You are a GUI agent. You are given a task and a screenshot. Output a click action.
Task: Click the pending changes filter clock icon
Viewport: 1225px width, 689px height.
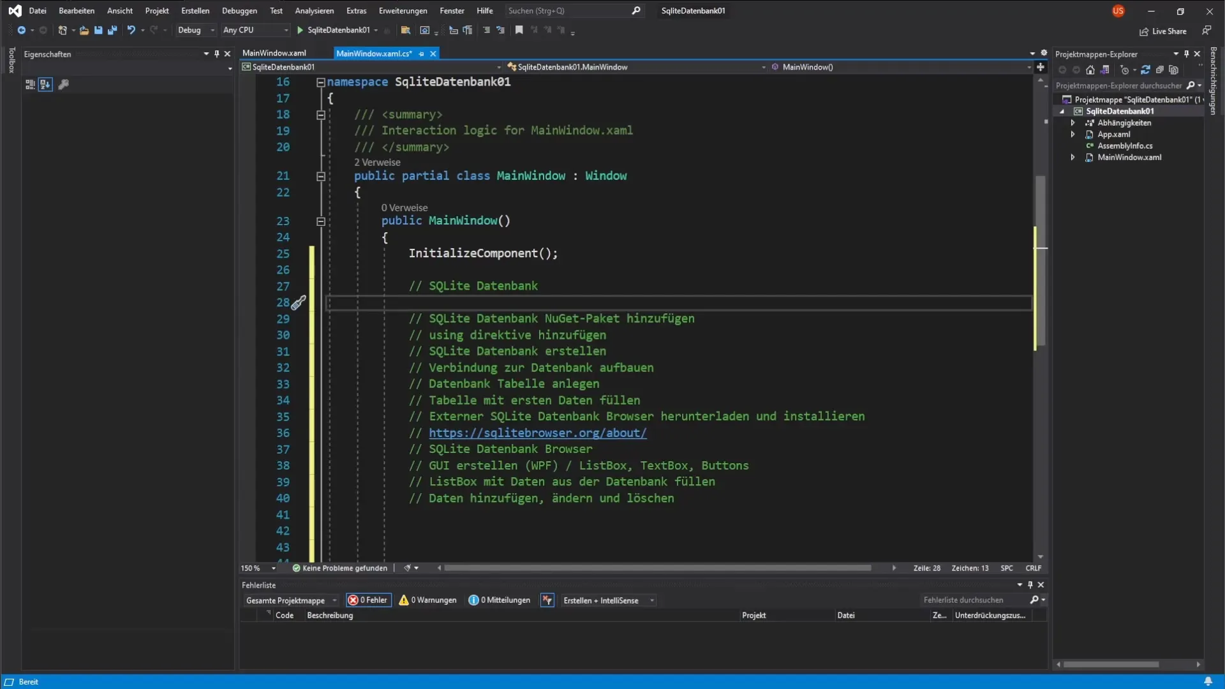tap(1125, 70)
